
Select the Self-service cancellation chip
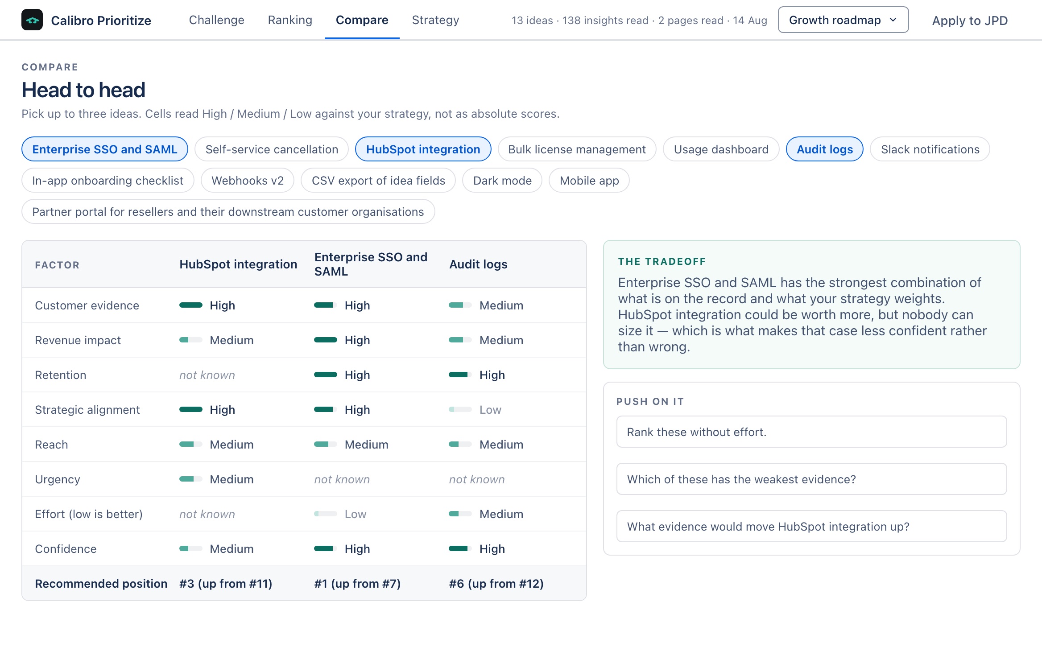coord(272,149)
